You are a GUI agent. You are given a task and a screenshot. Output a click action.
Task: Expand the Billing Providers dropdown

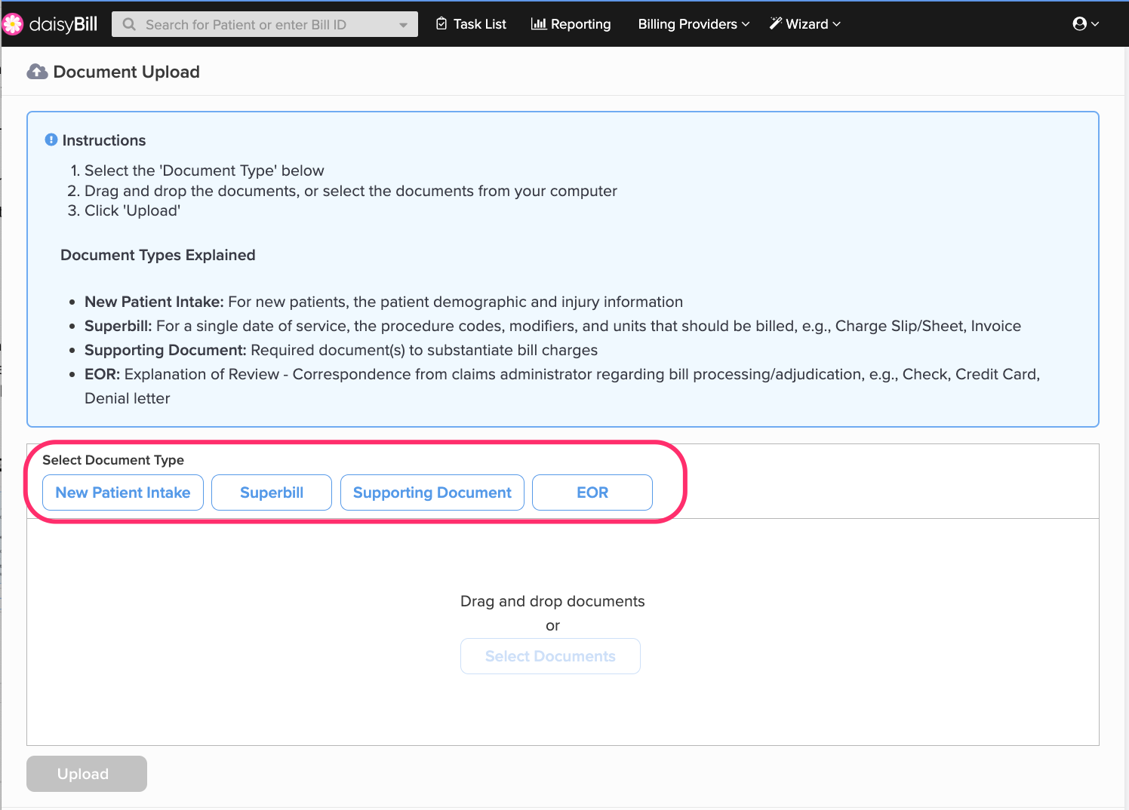[694, 24]
